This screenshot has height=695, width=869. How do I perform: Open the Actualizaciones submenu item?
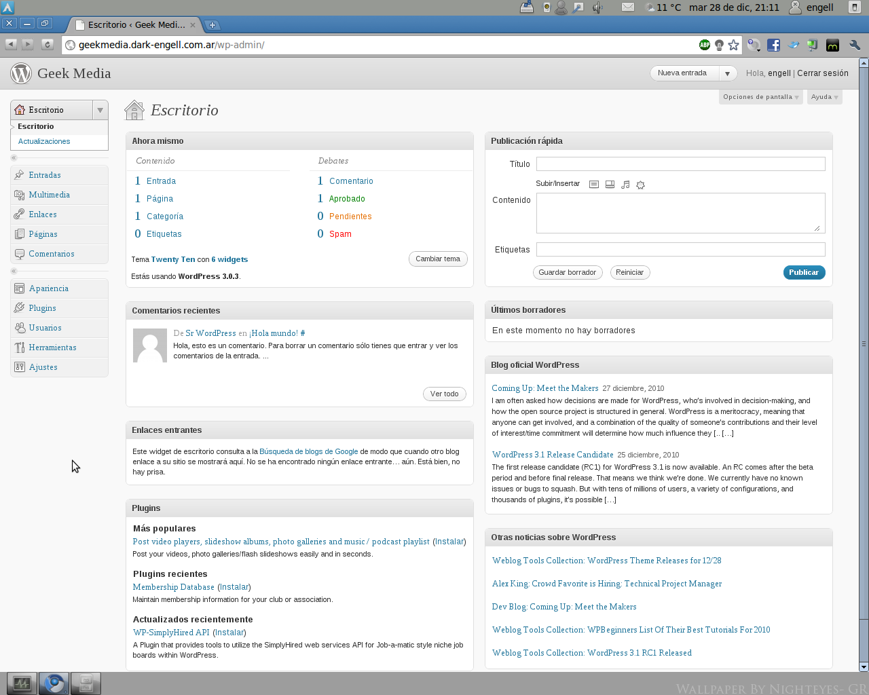click(x=44, y=141)
